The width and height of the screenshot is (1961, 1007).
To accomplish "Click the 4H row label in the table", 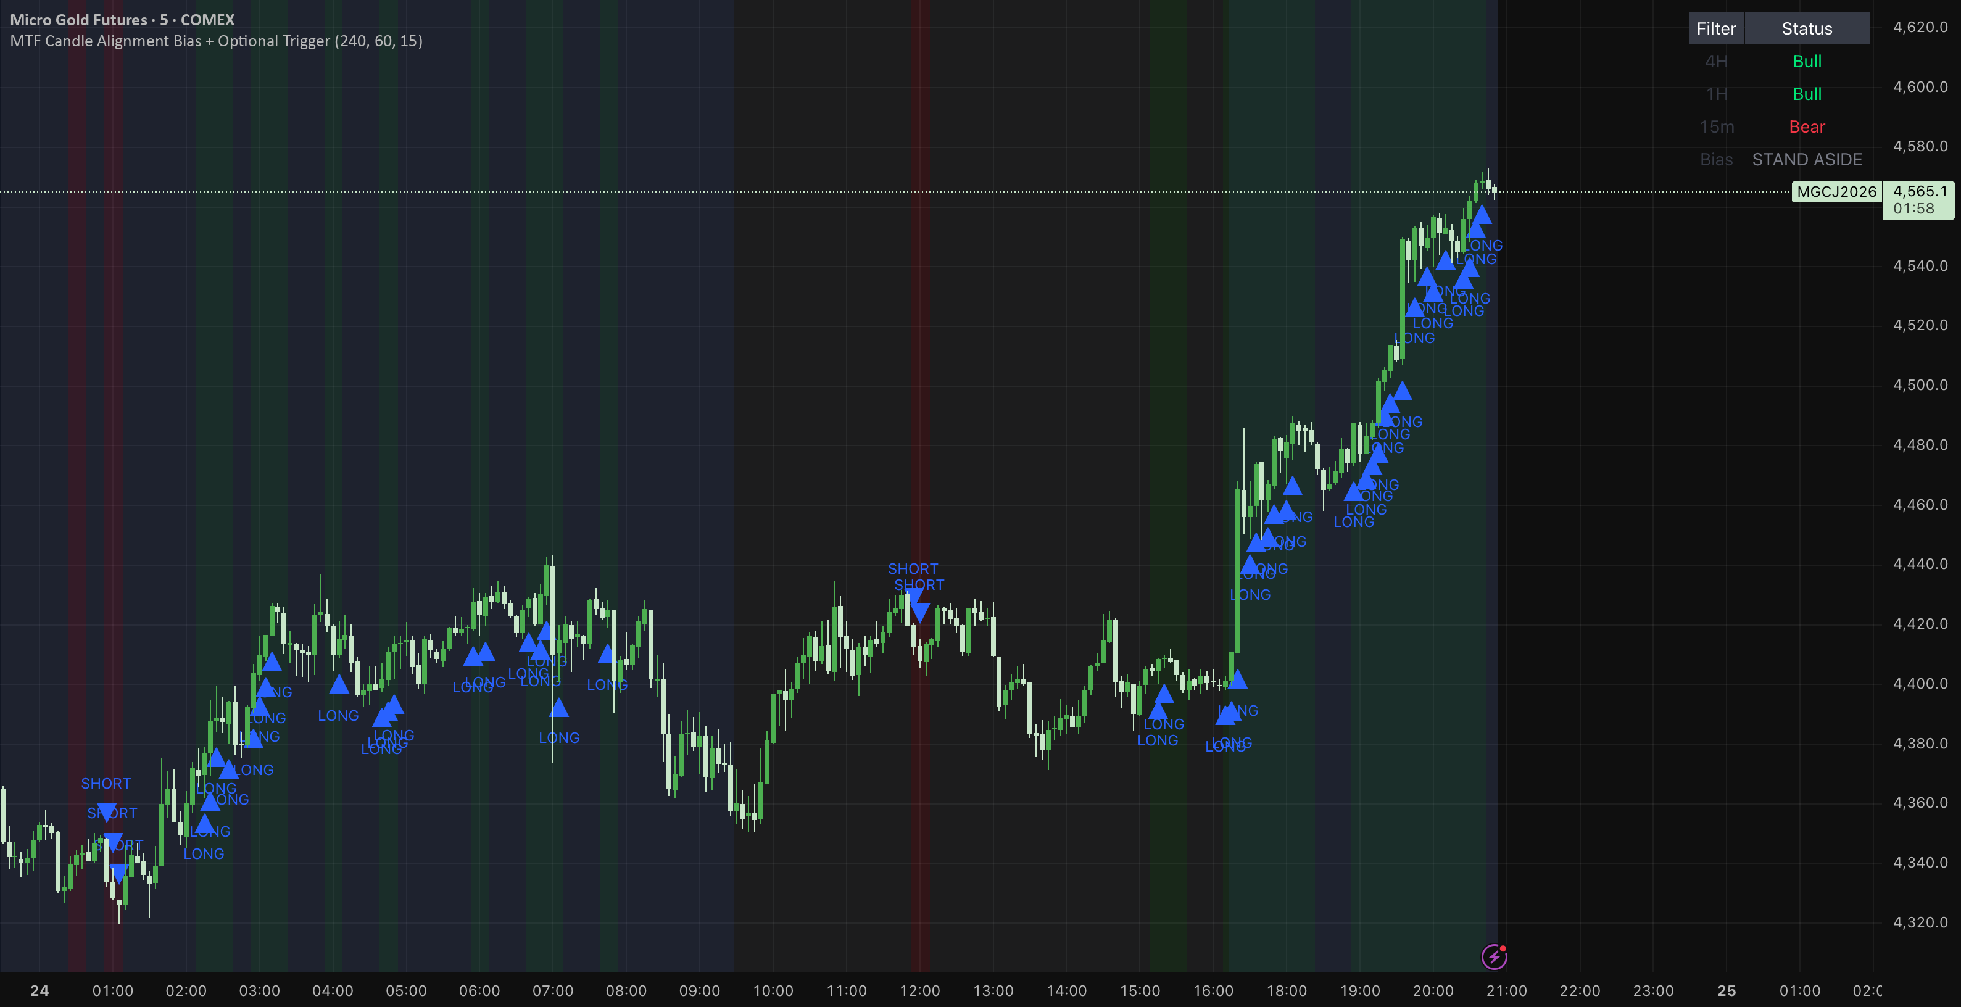I will (x=1716, y=62).
